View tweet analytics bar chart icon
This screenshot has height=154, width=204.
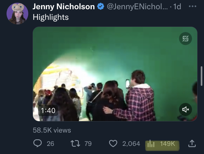(151, 144)
